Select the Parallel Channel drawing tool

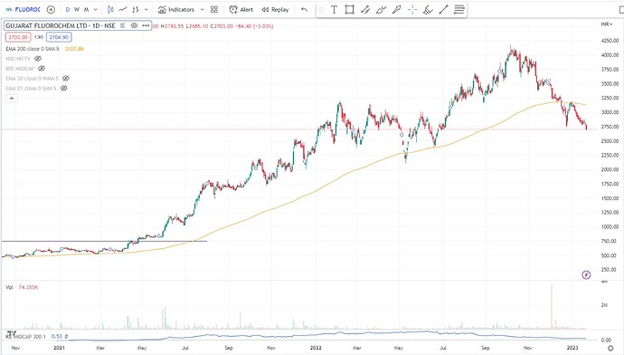point(365,10)
